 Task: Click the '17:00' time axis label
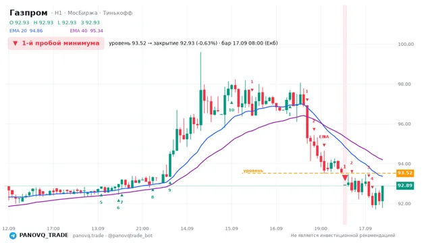pyautogui.click(x=53, y=228)
